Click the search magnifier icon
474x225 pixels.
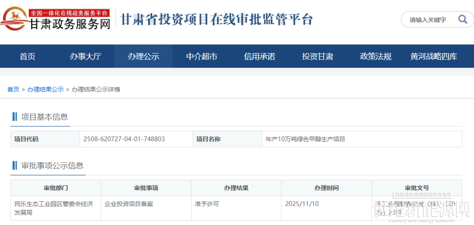point(463,19)
